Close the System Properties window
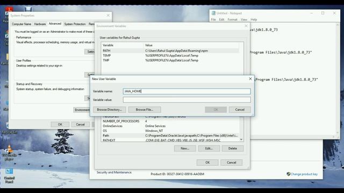The width and height of the screenshot is (344, 193). 108,16
